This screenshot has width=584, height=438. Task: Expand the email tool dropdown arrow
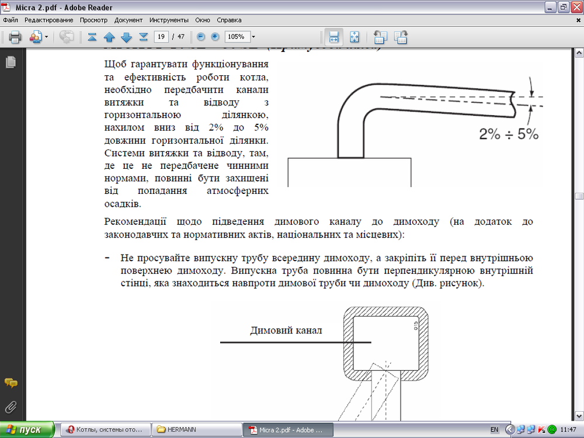tap(46, 36)
